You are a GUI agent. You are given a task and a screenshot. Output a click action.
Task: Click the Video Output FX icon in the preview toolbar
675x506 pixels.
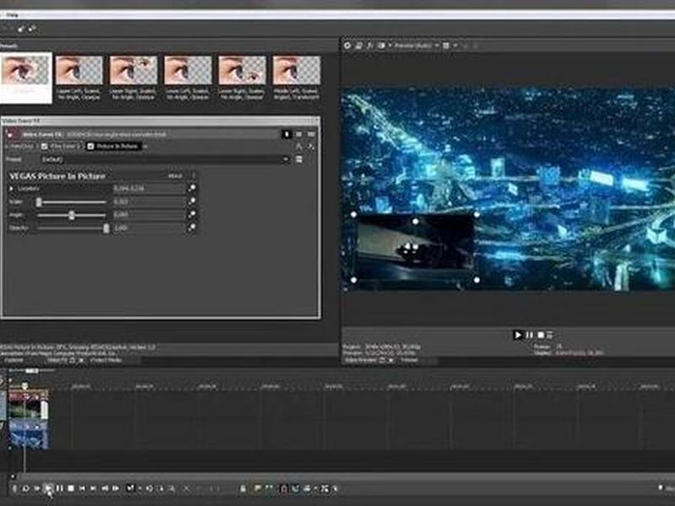[x=370, y=46]
